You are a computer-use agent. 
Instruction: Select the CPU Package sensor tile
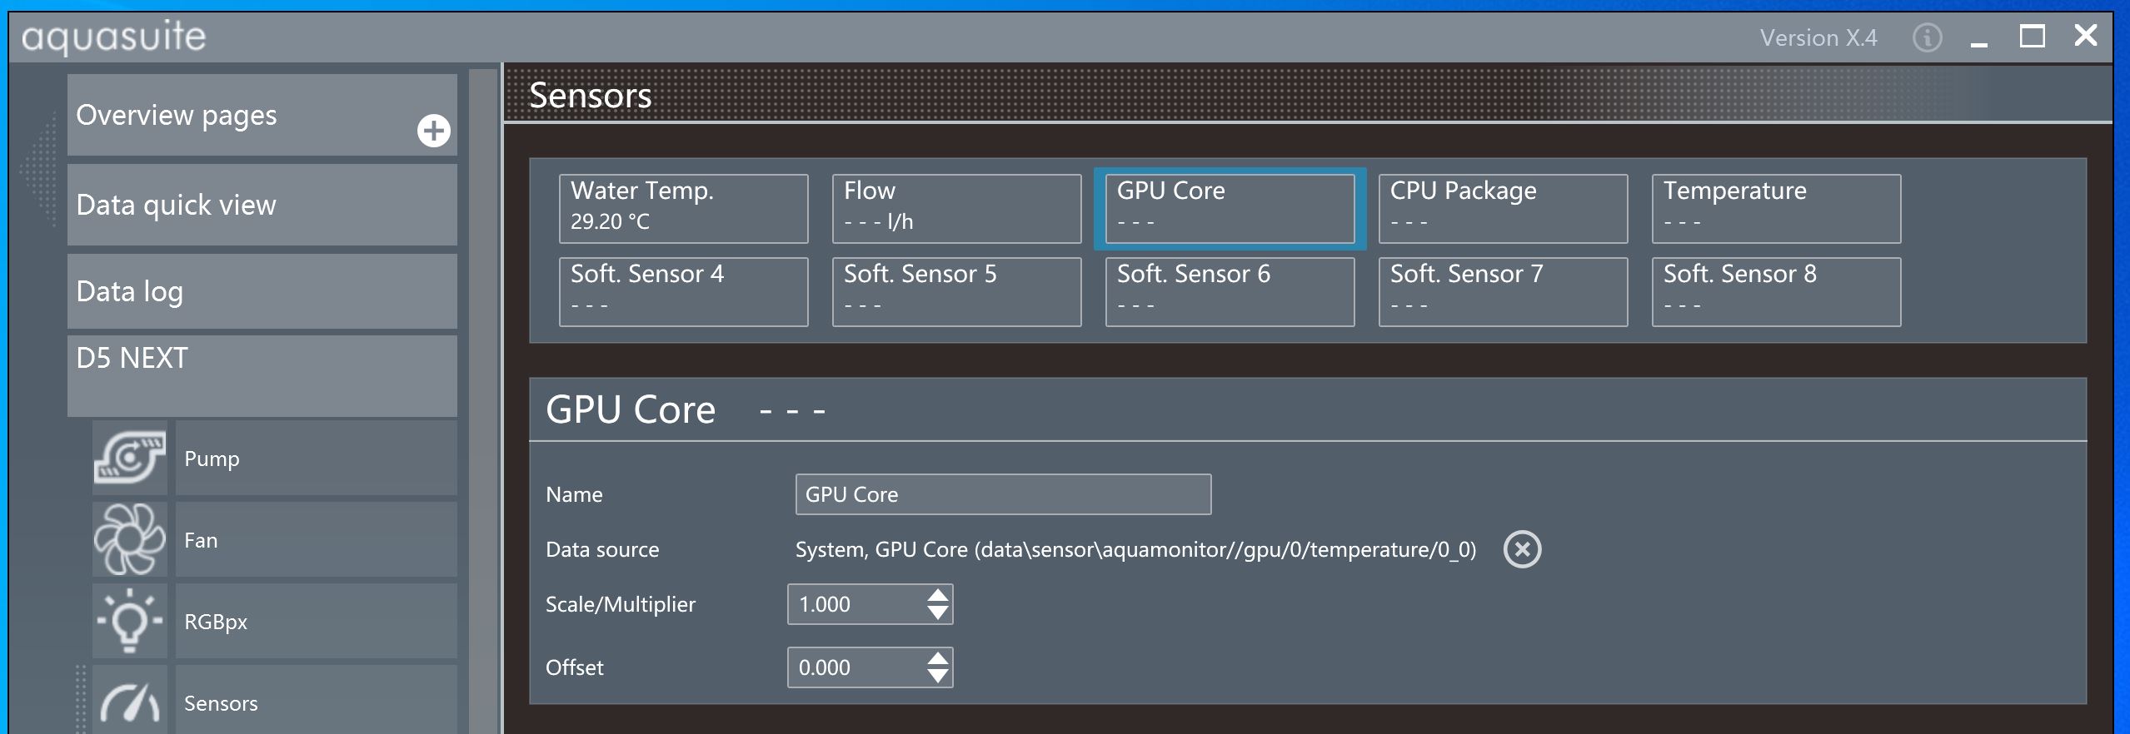pyautogui.click(x=1503, y=208)
